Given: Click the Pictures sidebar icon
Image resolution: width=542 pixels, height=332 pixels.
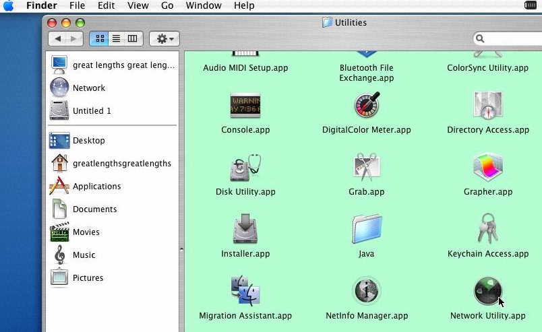Looking at the screenshot, I should [59, 277].
